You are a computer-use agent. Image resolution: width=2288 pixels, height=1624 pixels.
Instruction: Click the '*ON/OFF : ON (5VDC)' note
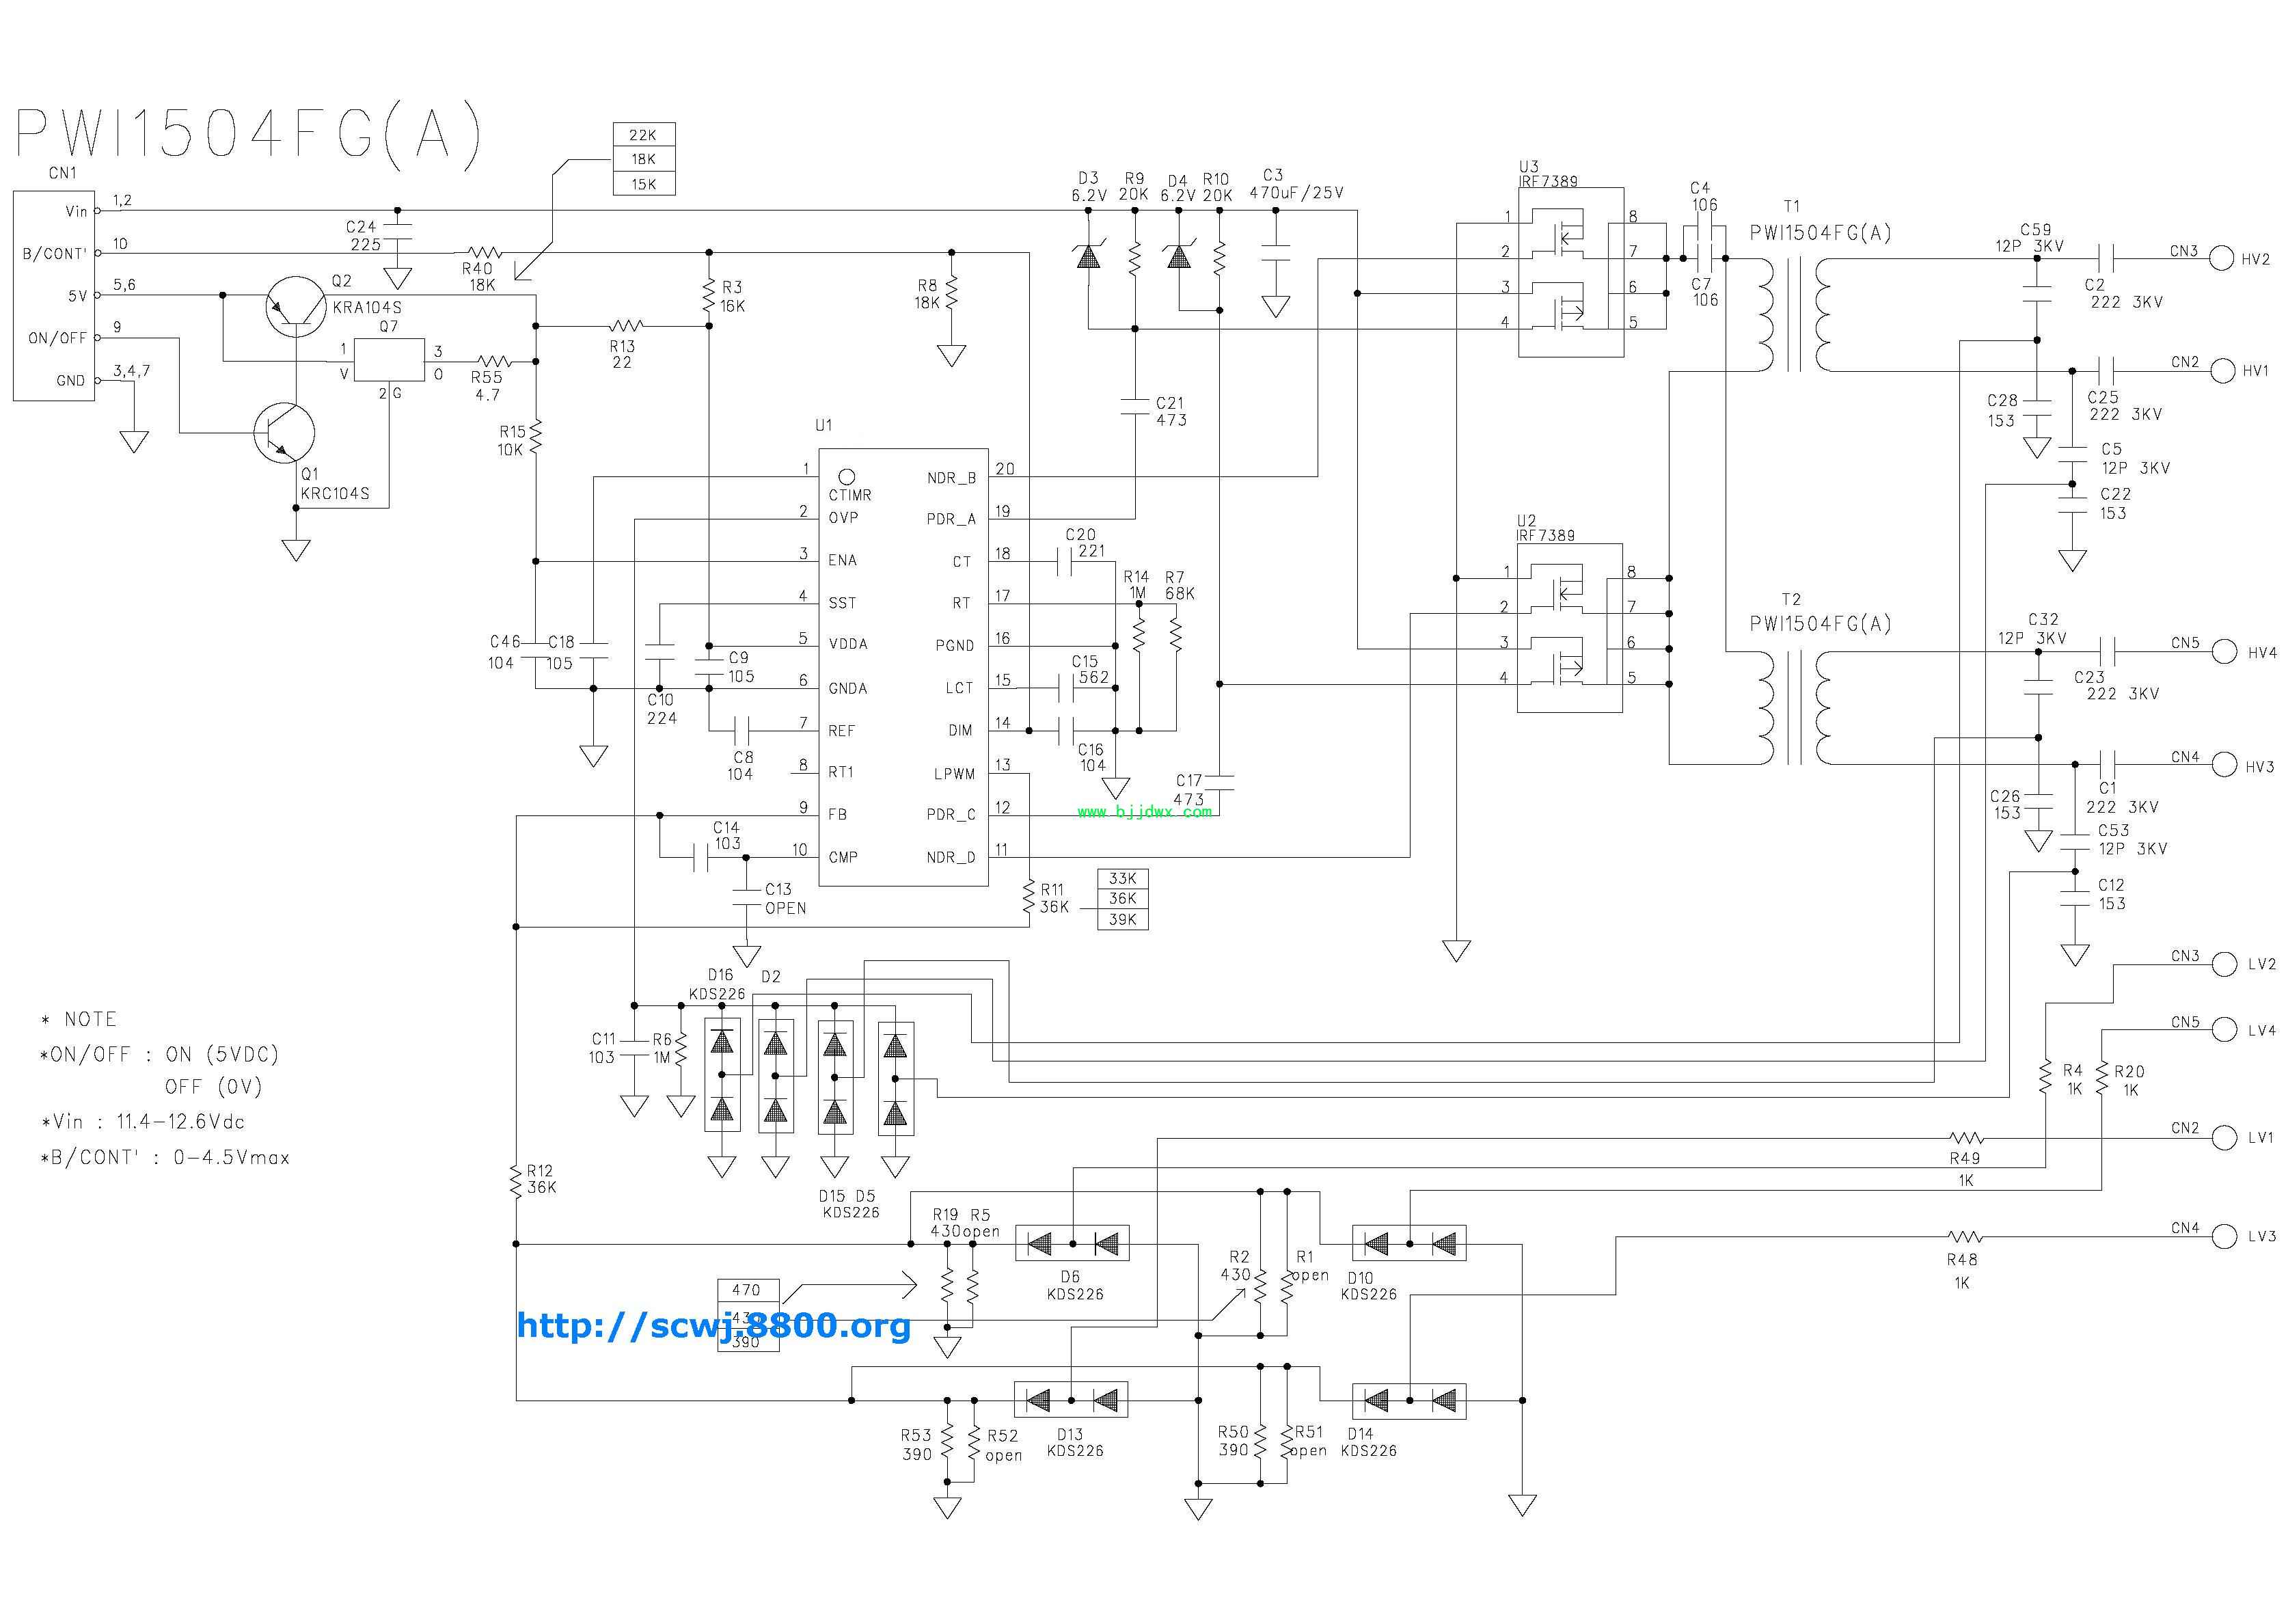[x=159, y=1054]
